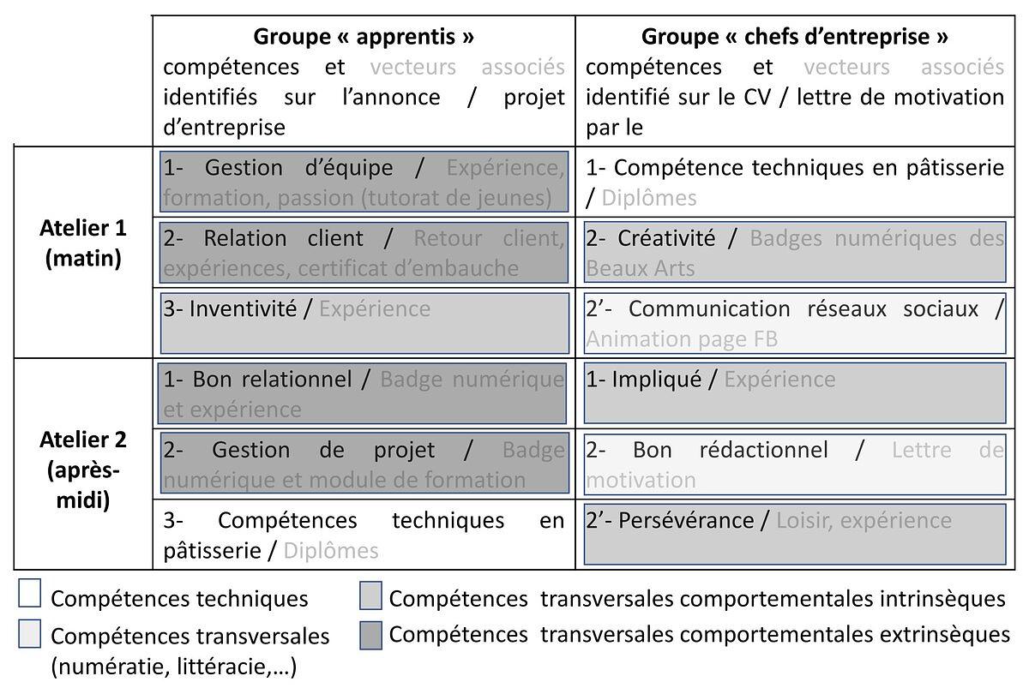The height and width of the screenshot is (688, 1029).
Task: Click the "Impliqué / Expérience" cell
Action: [795, 394]
